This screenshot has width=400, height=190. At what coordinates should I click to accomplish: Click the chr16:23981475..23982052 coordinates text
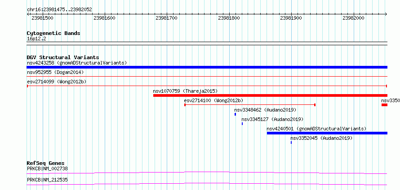59,10
